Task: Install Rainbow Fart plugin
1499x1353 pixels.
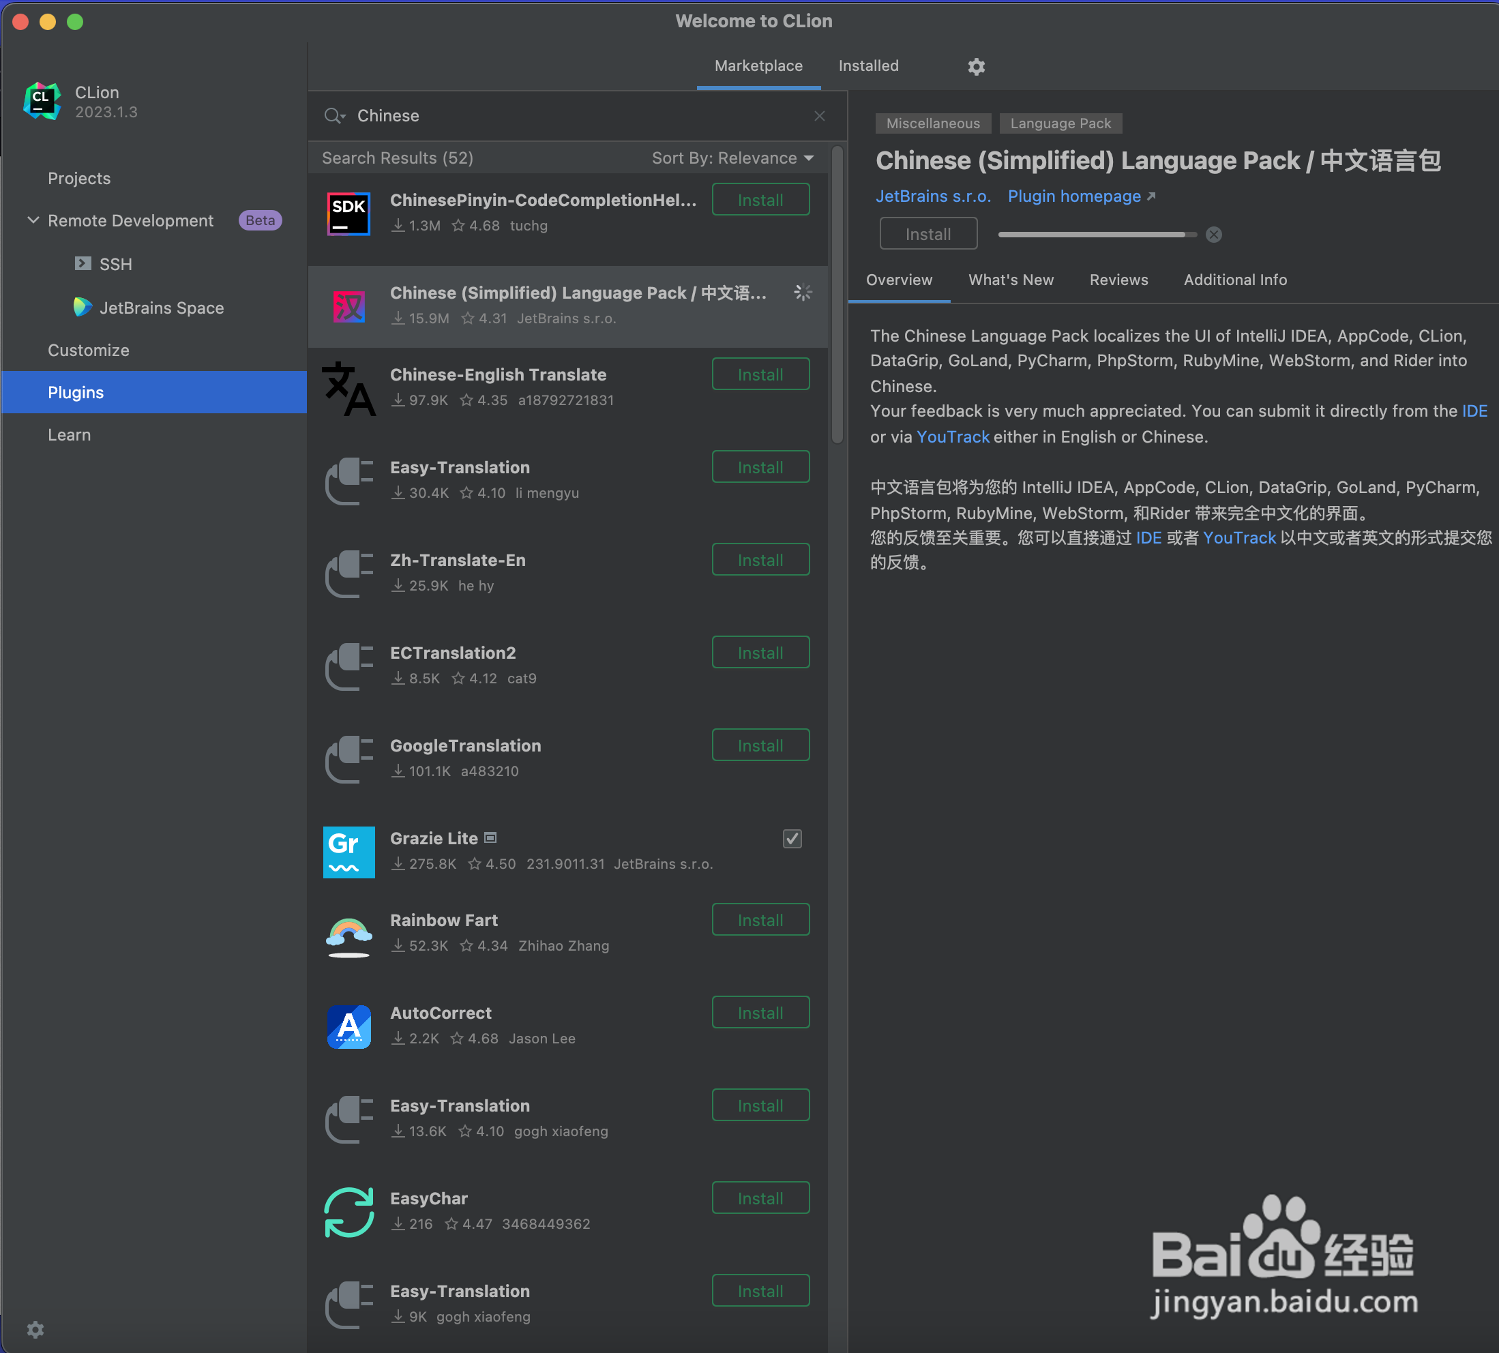Action: point(760,921)
